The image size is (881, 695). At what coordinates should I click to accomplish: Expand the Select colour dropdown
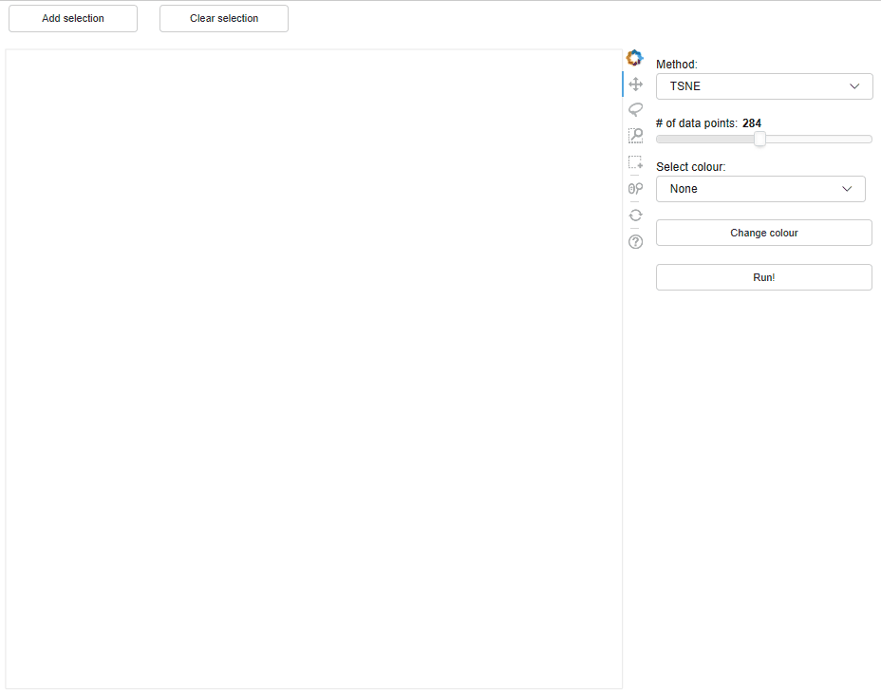coord(760,188)
